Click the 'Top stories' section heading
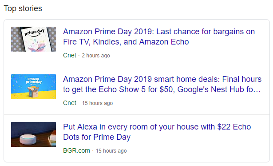273x166 pixels. click(x=23, y=8)
